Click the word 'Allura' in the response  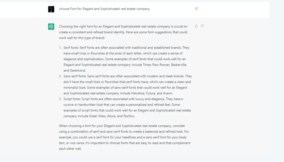point(111,116)
